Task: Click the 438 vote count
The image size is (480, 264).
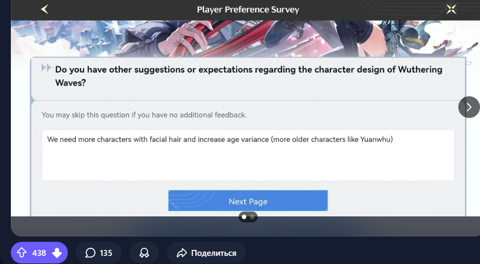Action: click(x=39, y=253)
